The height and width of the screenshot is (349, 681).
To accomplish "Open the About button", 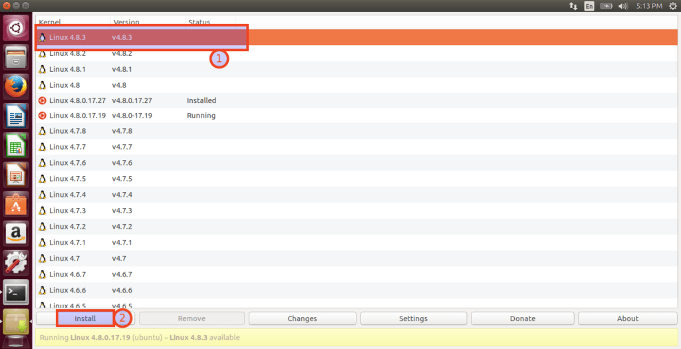I will pos(627,318).
